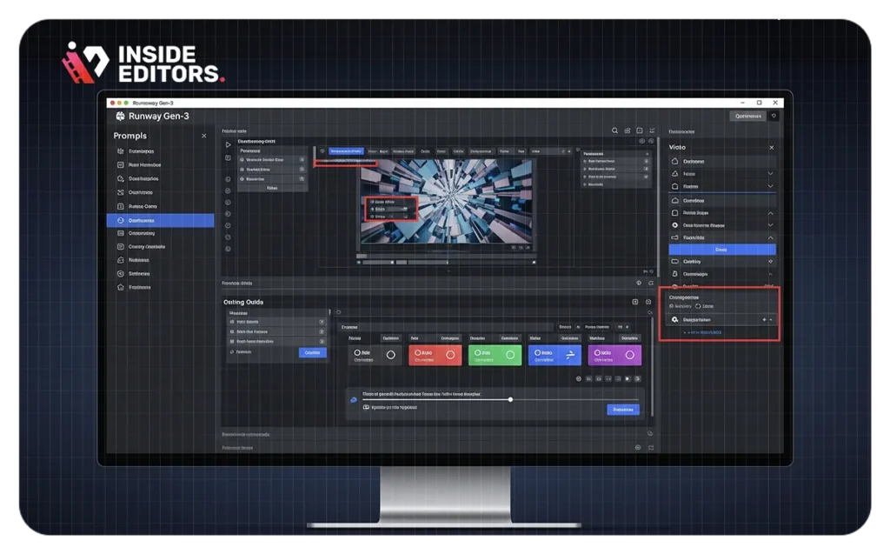Pick the red color card

(x=435, y=355)
